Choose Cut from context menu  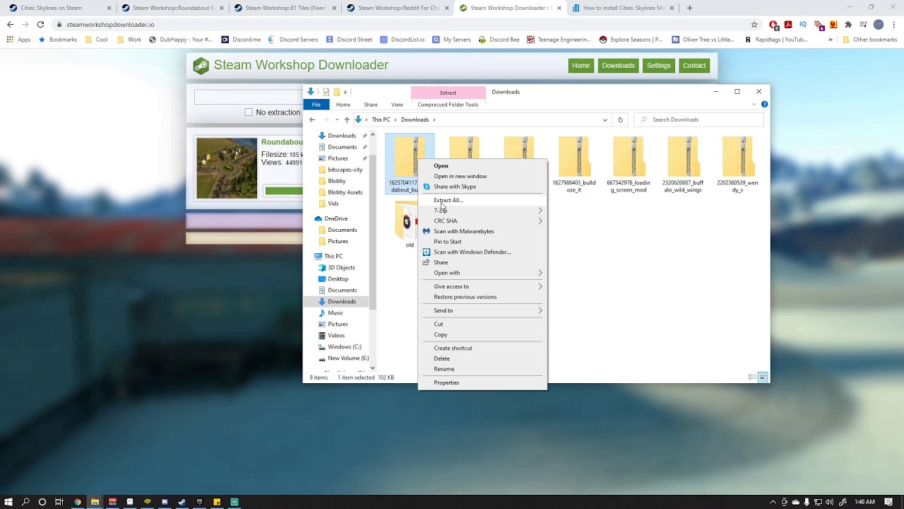tap(439, 324)
